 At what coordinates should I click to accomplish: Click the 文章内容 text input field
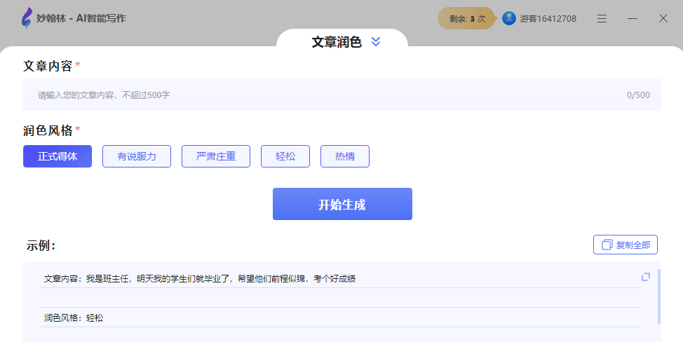[x=342, y=95]
